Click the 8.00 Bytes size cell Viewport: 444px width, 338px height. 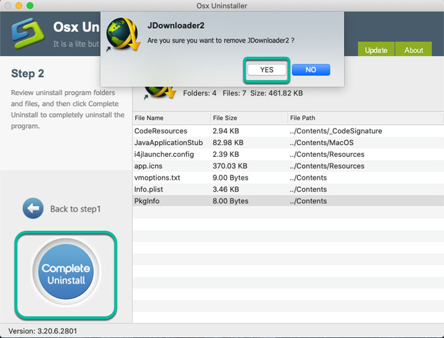[x=230, y=201]
